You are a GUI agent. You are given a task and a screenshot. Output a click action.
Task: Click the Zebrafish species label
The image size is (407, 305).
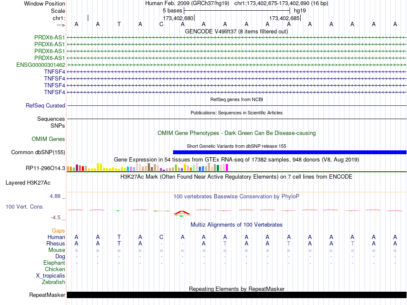[x=54, y=282]
